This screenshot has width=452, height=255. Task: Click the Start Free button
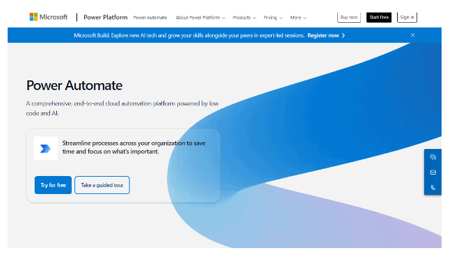pyautogui.click(x=379, y=17)
